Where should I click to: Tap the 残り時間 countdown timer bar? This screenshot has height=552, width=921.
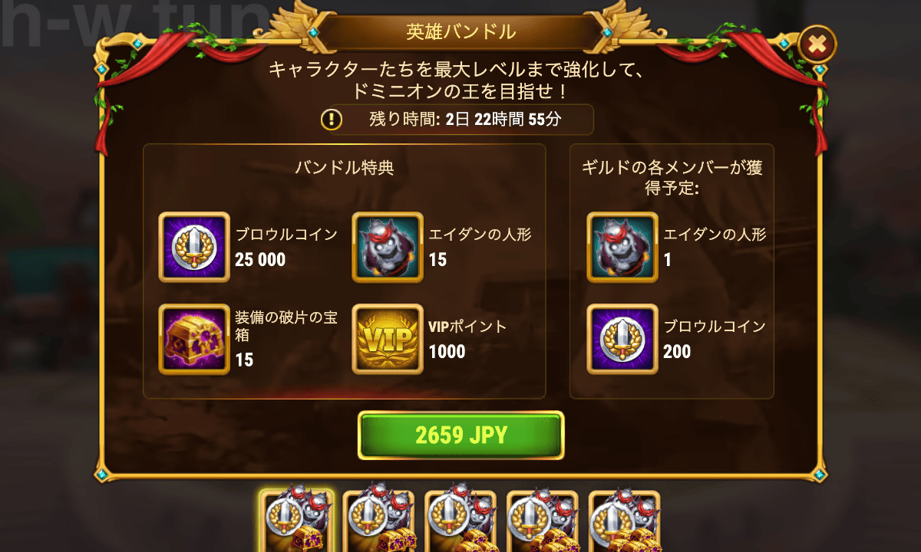[457, 120]
